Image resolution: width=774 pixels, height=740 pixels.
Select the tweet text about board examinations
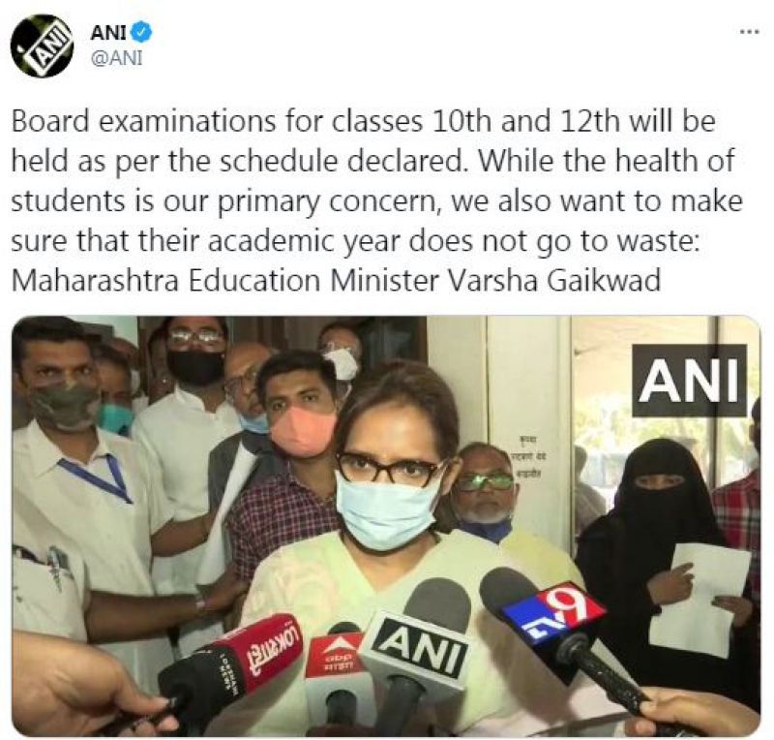point(377,201)
